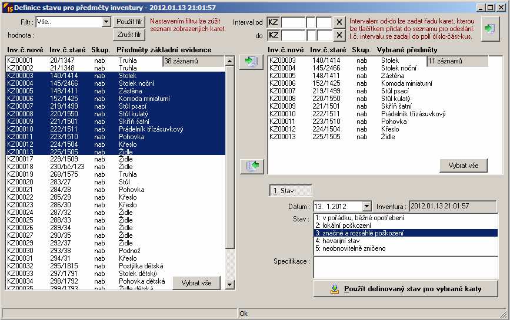Select row KZ00033 Stolek dětský
510x320 pixels.
[115, 274]
